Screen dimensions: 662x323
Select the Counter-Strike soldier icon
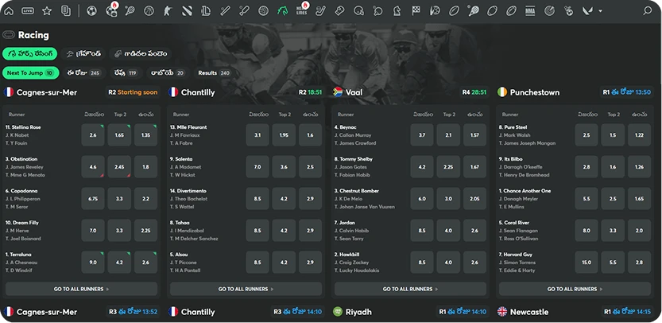click(168, 11)
